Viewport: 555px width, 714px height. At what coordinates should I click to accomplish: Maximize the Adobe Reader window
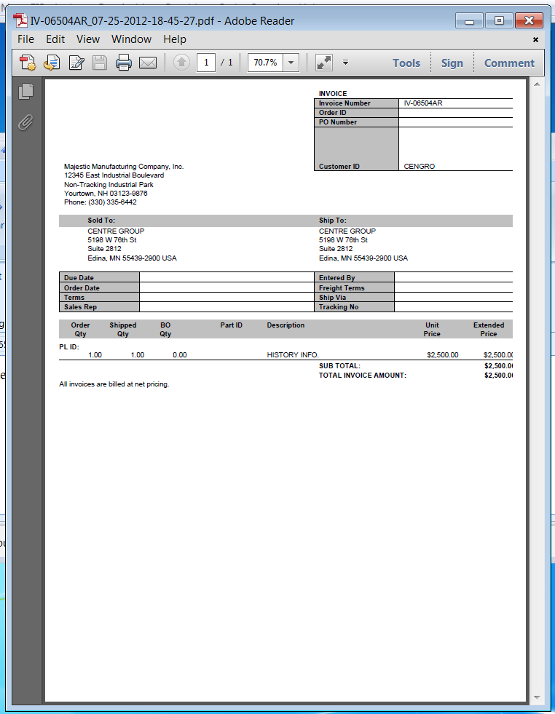coord(499,20)
